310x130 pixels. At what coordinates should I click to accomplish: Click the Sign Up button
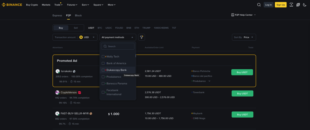tap(281, 5)
